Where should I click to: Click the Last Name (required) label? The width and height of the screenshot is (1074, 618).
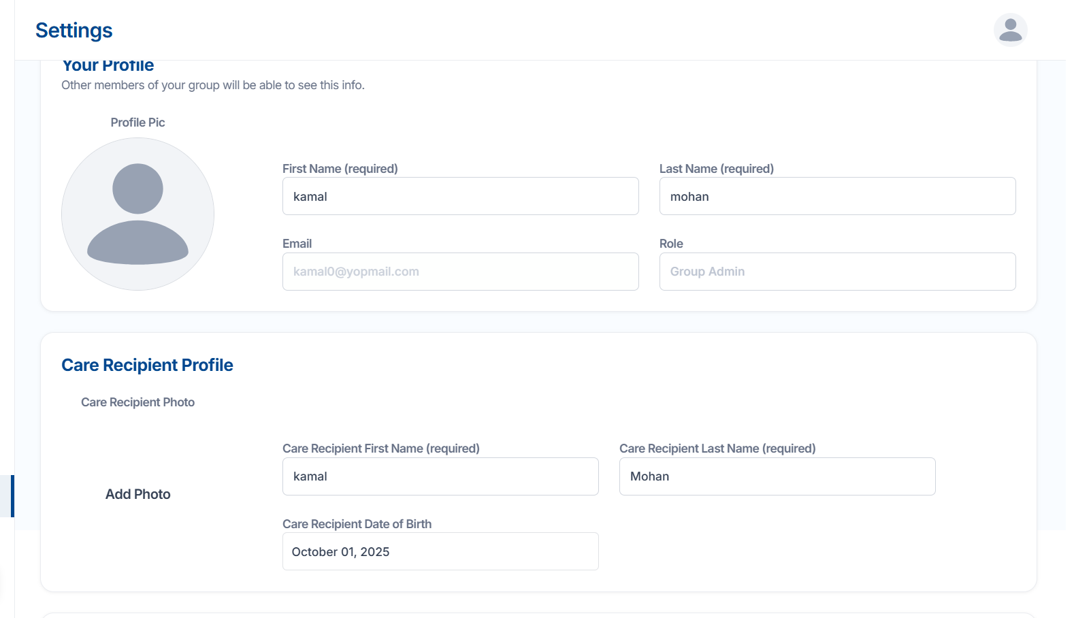pos(716,169)
